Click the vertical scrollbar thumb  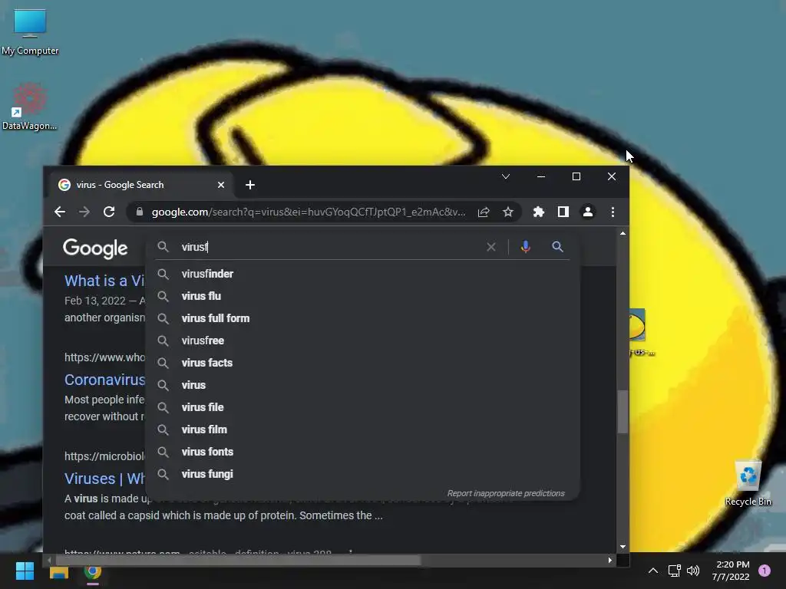pyautogui.click(x=623, y=412)
